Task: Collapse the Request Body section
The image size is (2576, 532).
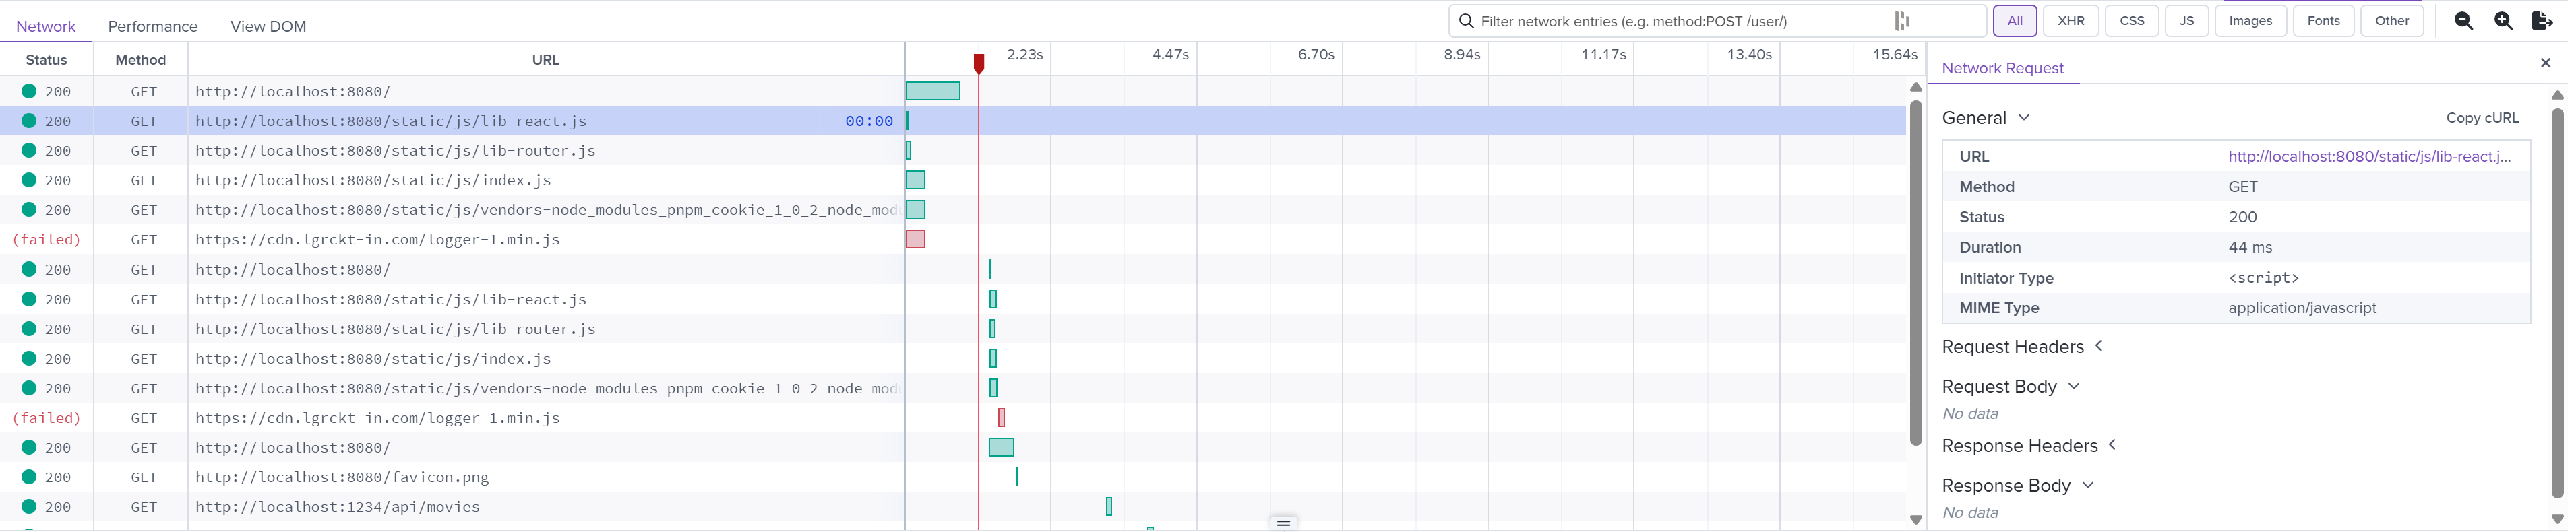Action: pyautogui.click(x=2010, y=387)
